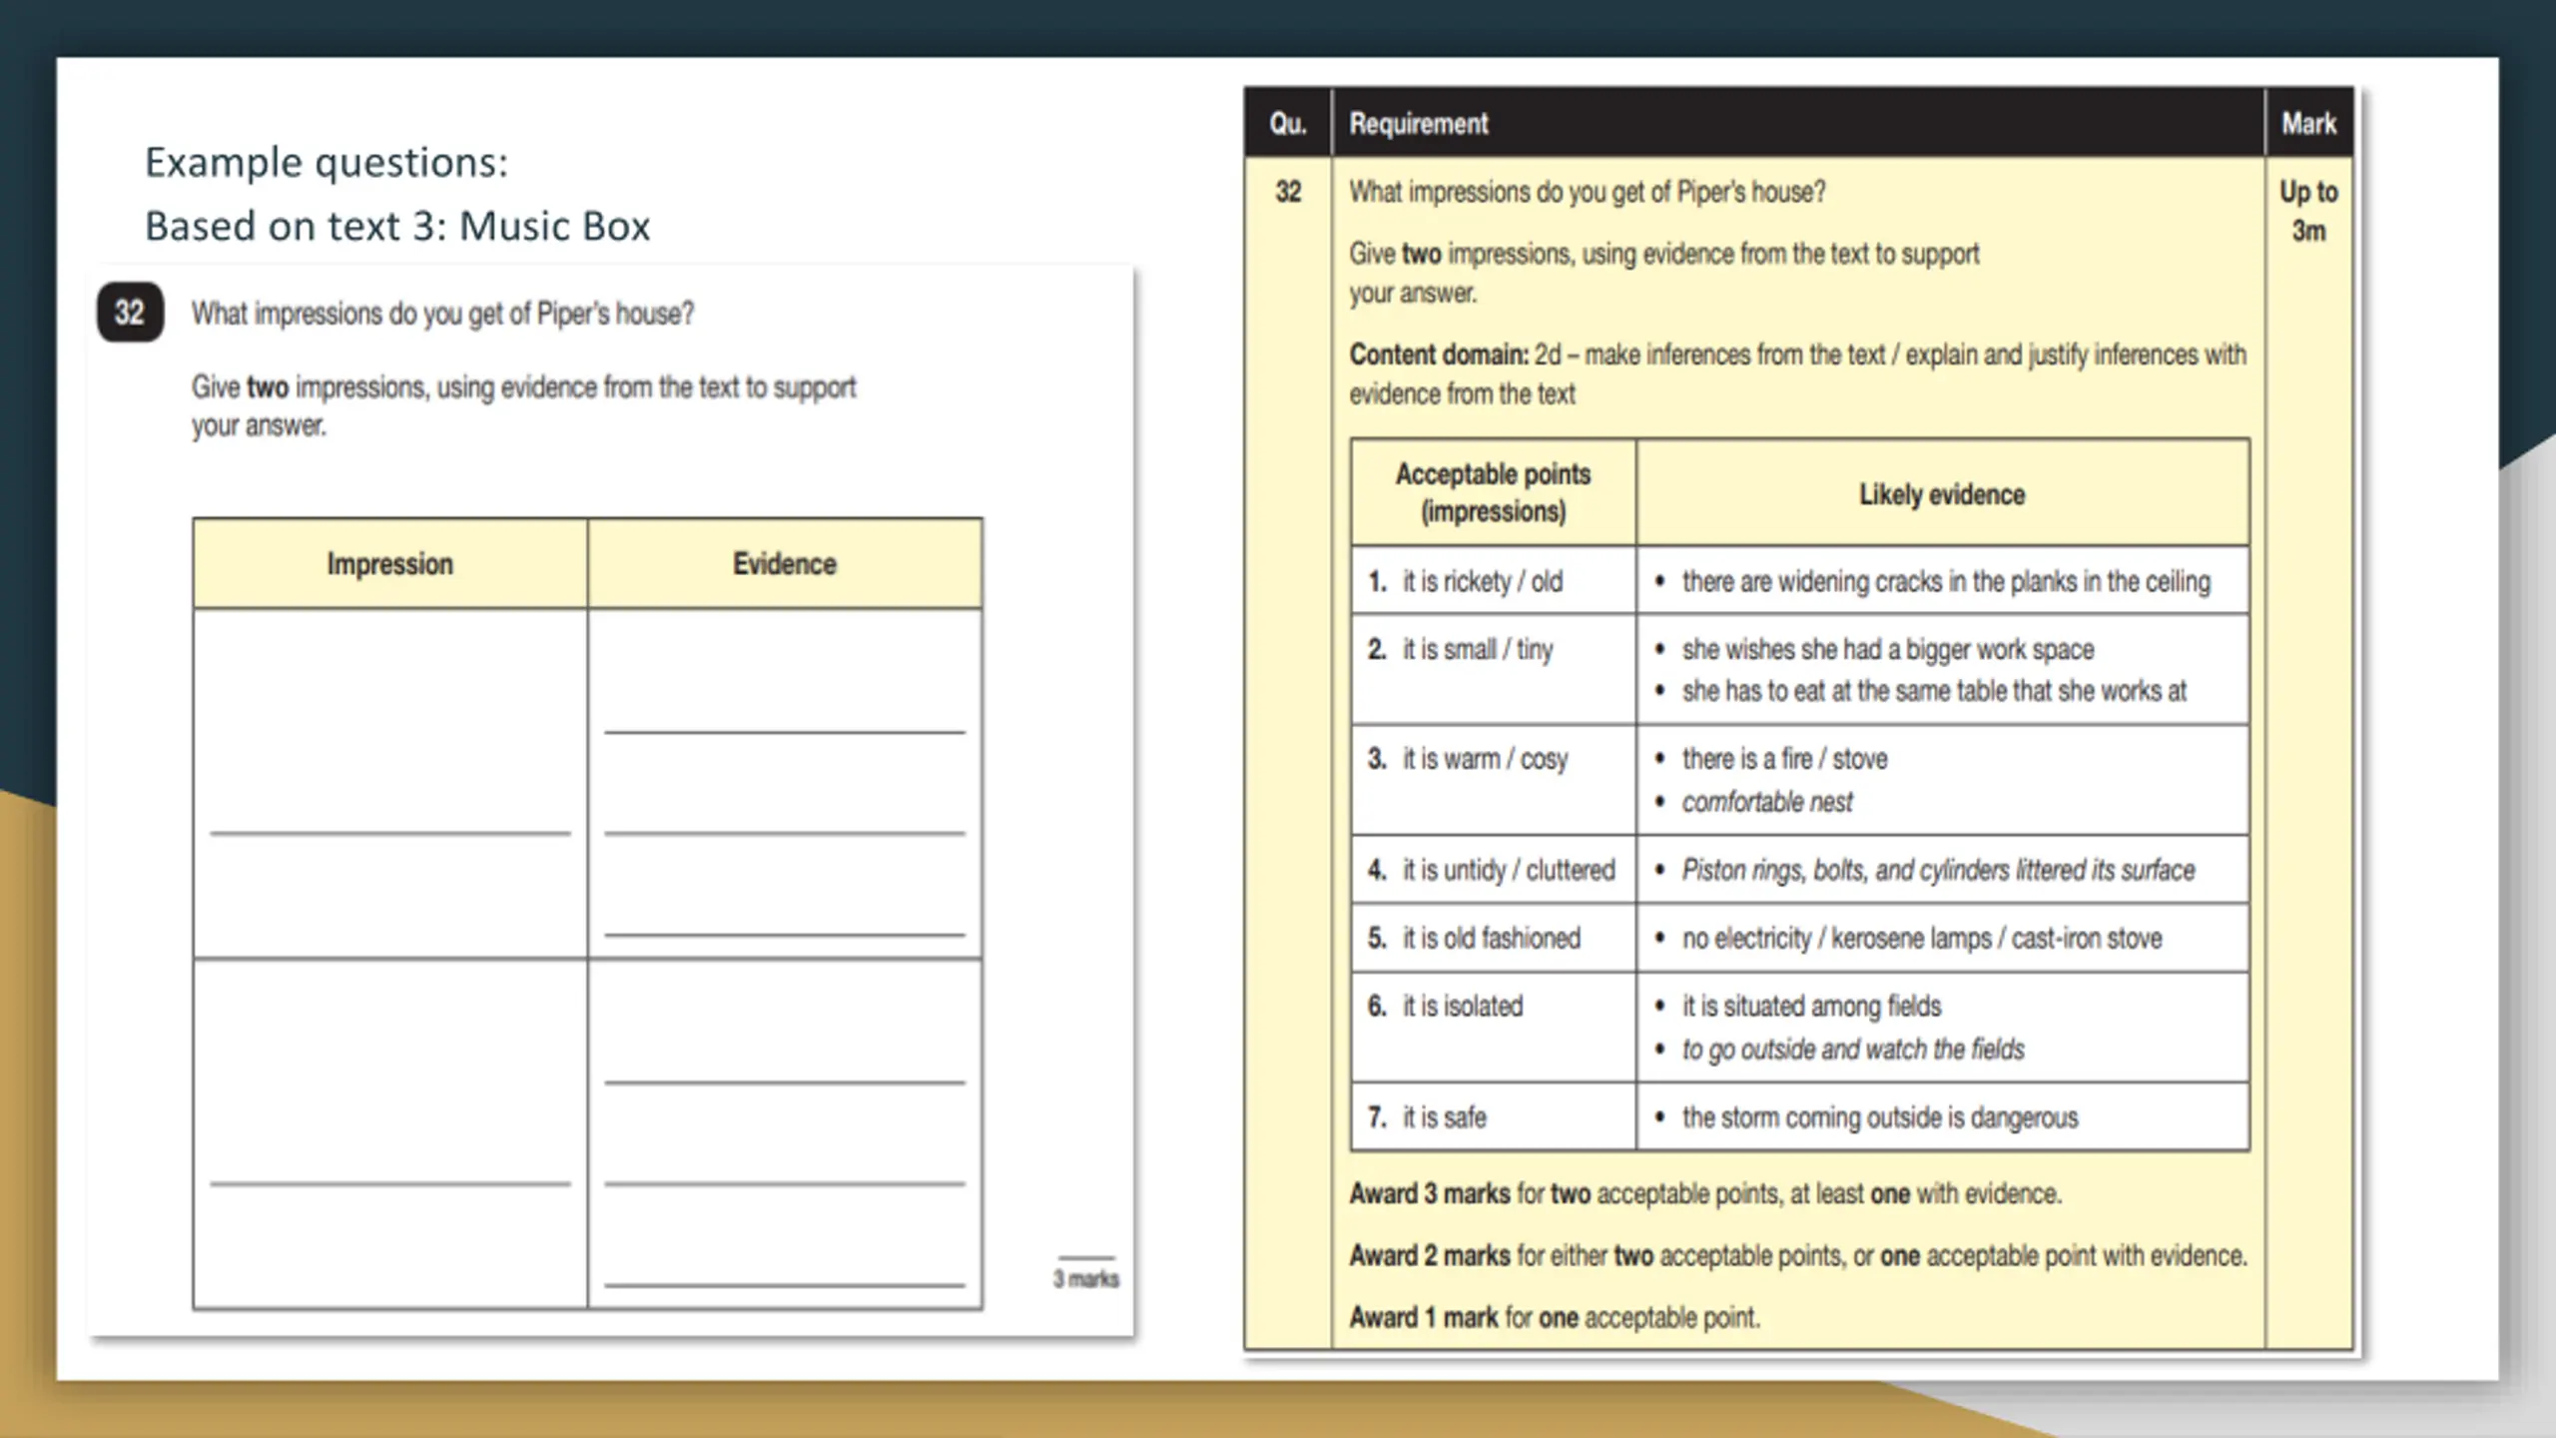The image size is (2556, 1438).
Task: Click the 'Award 2 marks' line
Action: 1798,1256
